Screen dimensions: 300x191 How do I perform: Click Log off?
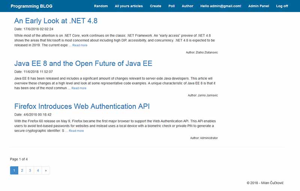point(282,6)
